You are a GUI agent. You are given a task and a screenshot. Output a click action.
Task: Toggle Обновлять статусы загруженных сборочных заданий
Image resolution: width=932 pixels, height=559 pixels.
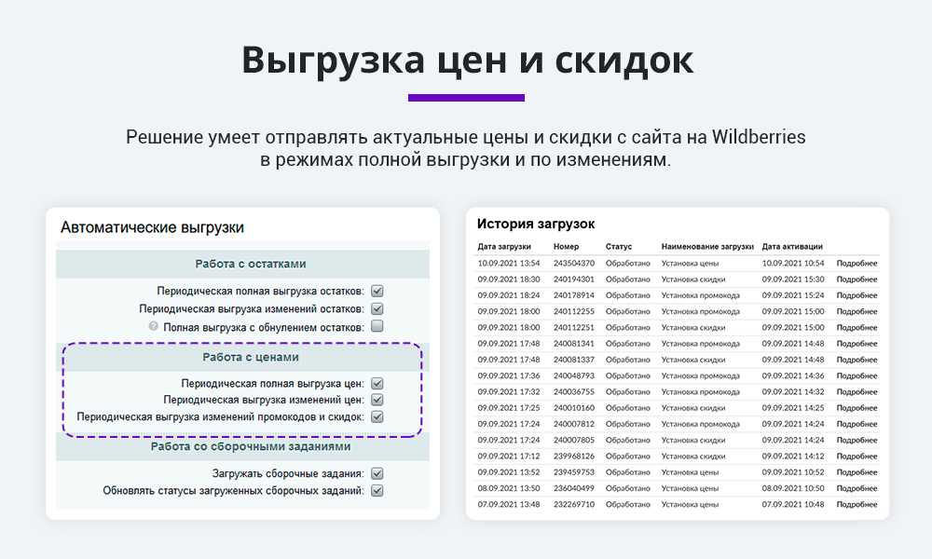point(377,491)
